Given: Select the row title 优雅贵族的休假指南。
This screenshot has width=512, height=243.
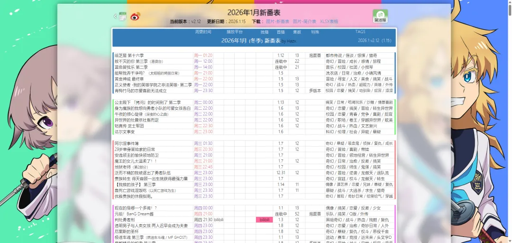Looking at the screenshot, I should 134,196.
